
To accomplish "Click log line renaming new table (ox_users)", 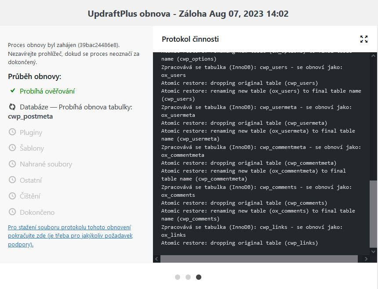I will click(261, 95).
